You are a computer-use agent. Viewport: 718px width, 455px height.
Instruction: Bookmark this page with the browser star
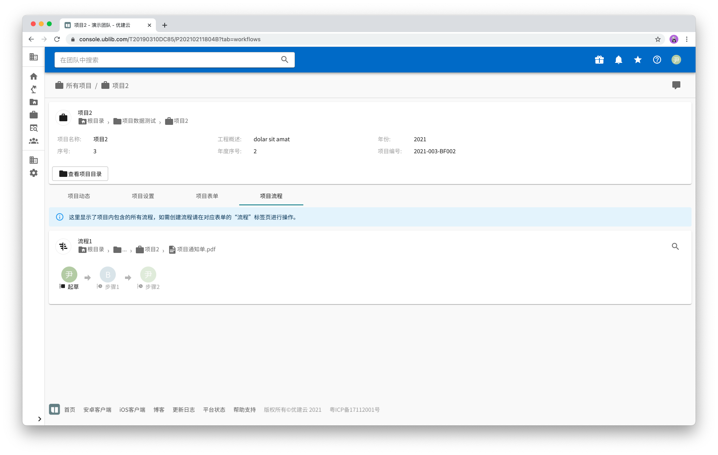pyautogui.click(x=657, y=39)
